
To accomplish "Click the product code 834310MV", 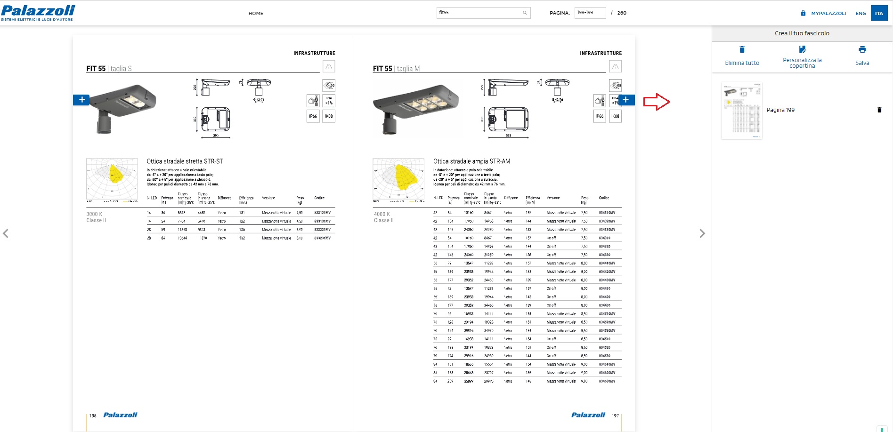I will [607, 213].
